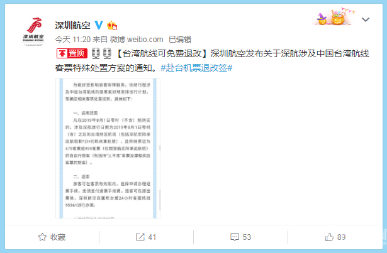View edit history via 已编辑 label

[x=180, y=40]
